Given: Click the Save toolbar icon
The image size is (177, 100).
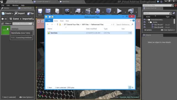Looking at the screenshot, I should coord(40,11).
